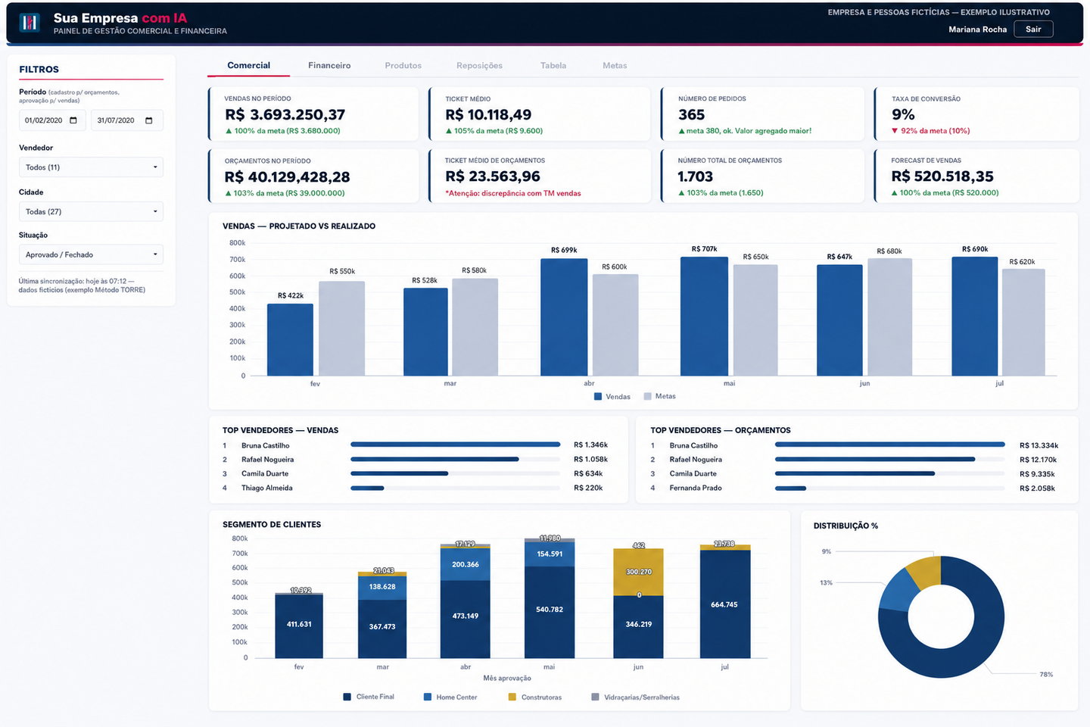1090x727 pixels.
Task: Click the end date field 31/07/2020
Action: coord(126,120)
